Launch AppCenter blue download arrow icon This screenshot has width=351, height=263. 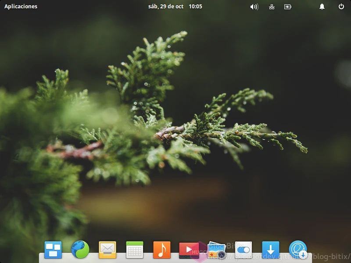pyautogui.click(x=271, y=250)
